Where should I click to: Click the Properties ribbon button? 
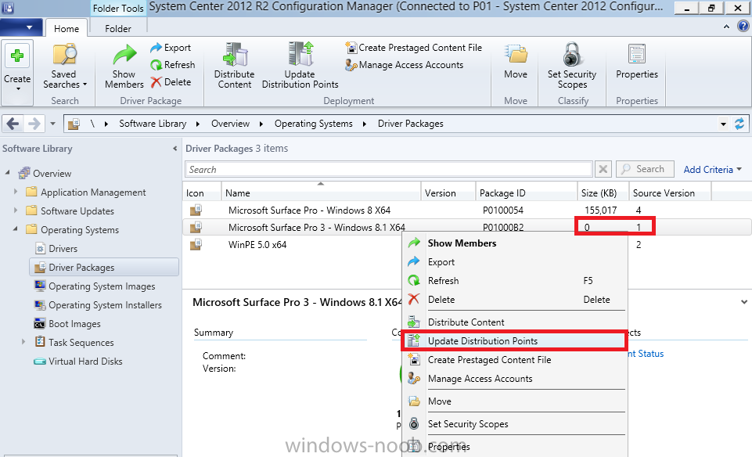637,61
